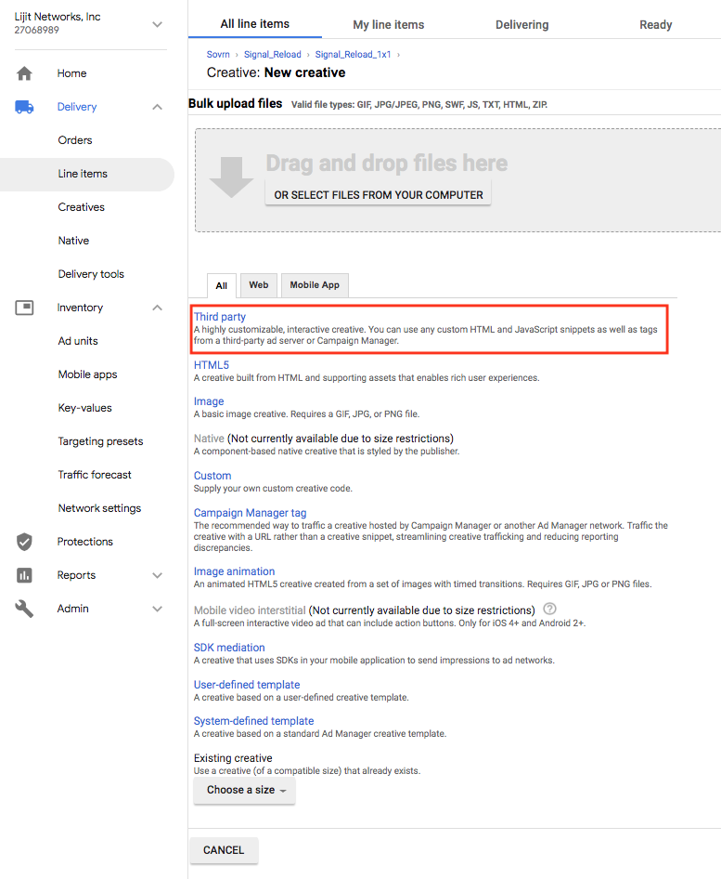The width and height of the screenshot is (721, 879).
Task: Switch to My line items tab
Action: (x=389, y=24)
